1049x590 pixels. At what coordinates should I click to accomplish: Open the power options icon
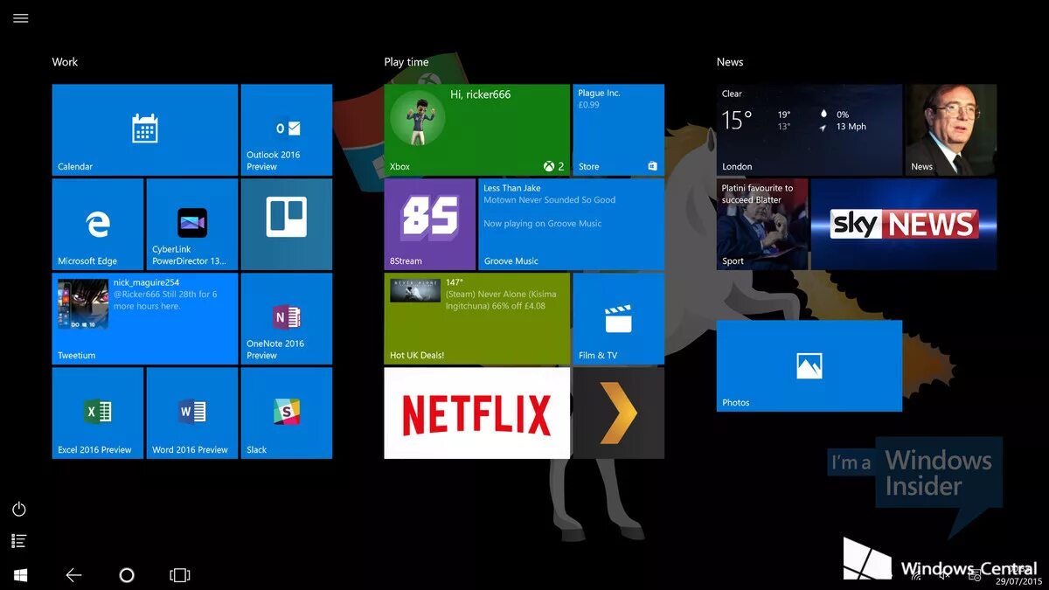click(19, 509)
